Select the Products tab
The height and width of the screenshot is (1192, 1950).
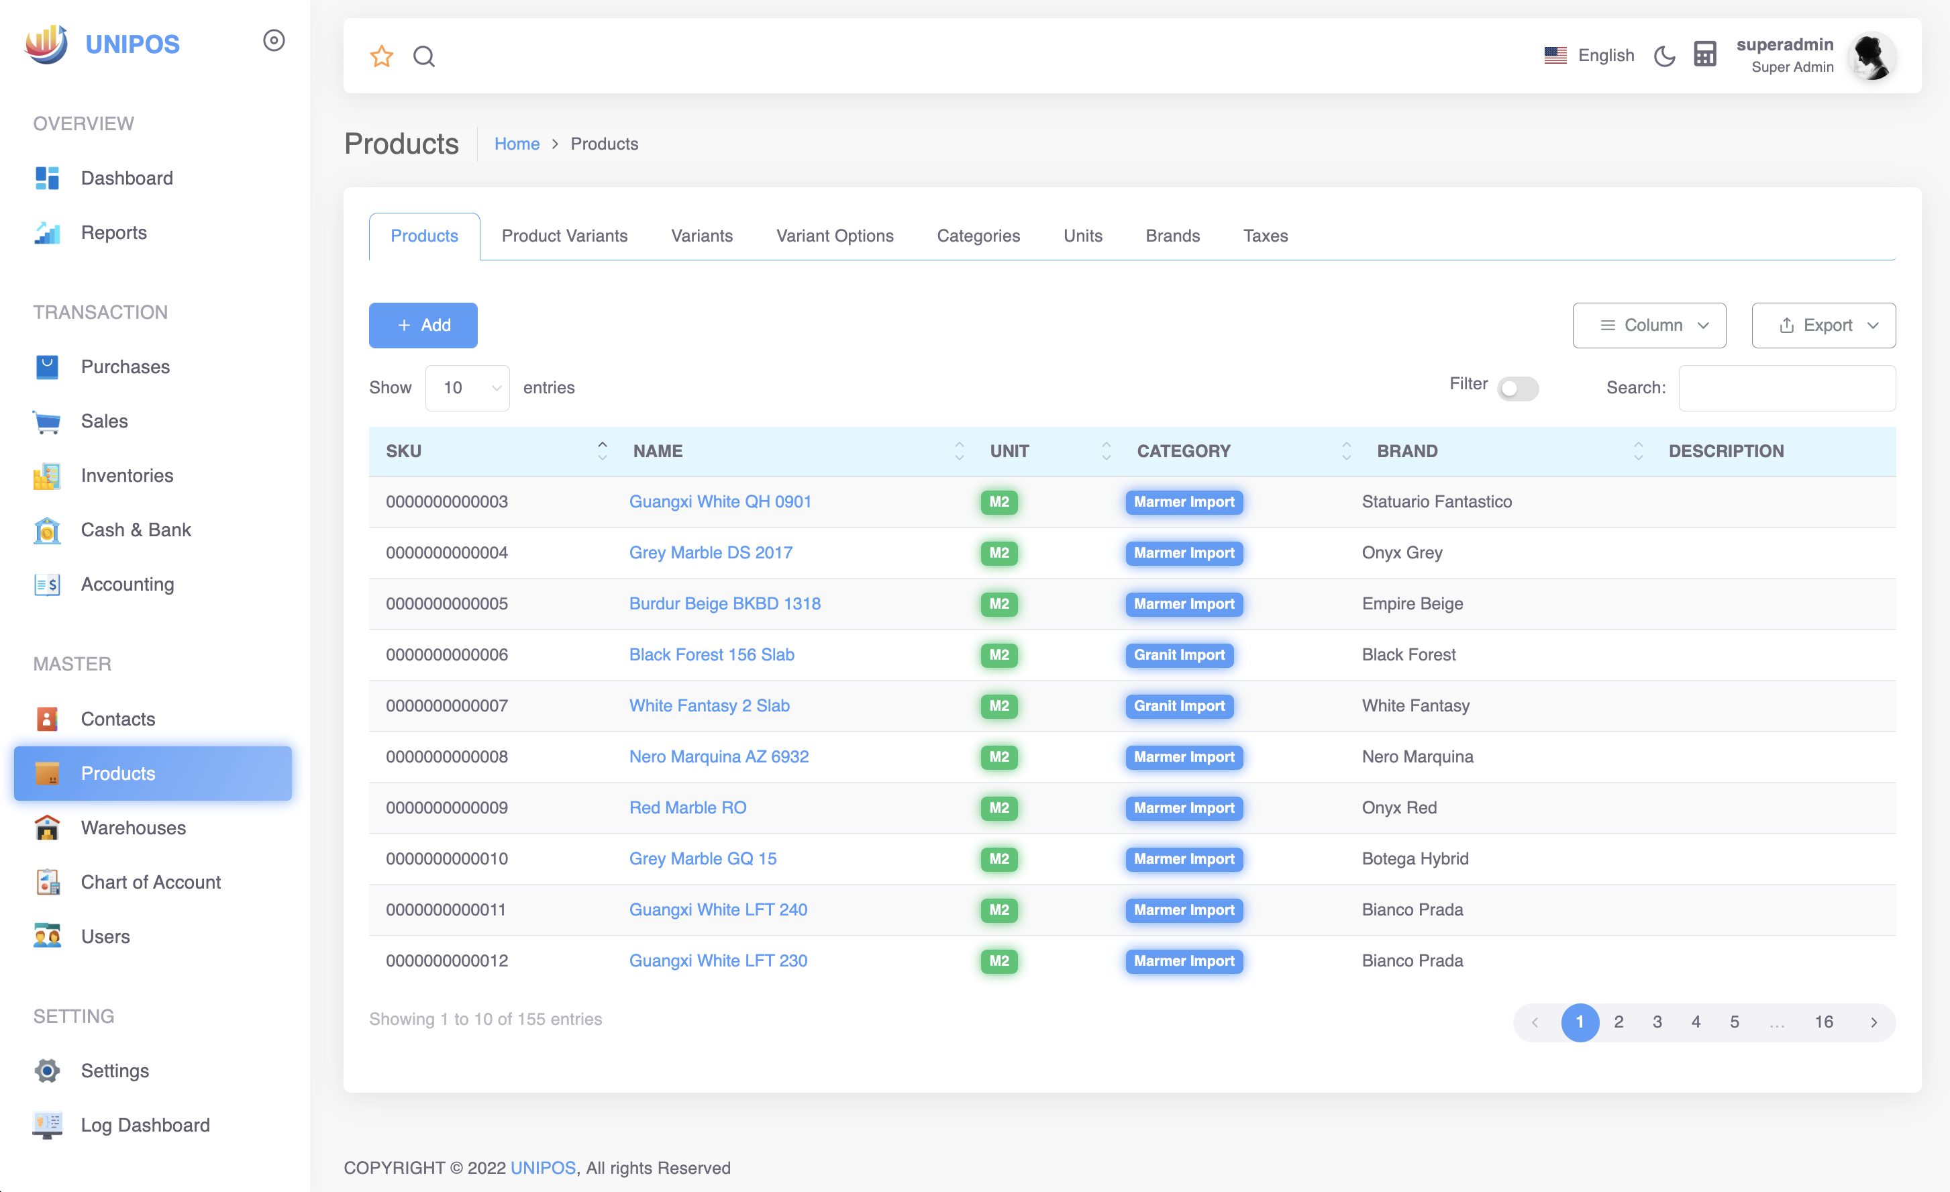[x=424, y=236]
